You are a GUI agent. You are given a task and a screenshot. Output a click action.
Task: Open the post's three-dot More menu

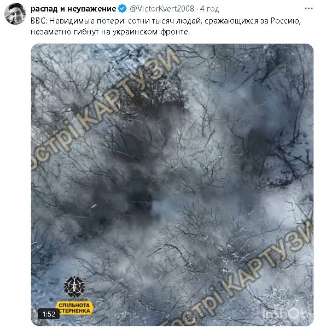pyautogui.click(x=309, y=9)
